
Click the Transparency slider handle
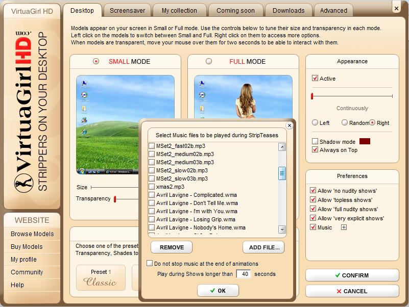coord(115,199)
